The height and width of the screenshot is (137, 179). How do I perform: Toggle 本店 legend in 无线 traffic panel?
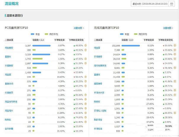(125, 34)
